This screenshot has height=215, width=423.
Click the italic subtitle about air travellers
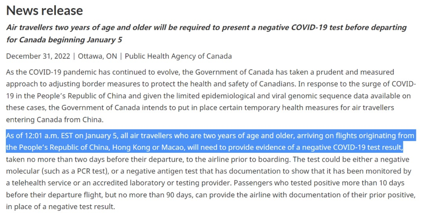(206, 34)
